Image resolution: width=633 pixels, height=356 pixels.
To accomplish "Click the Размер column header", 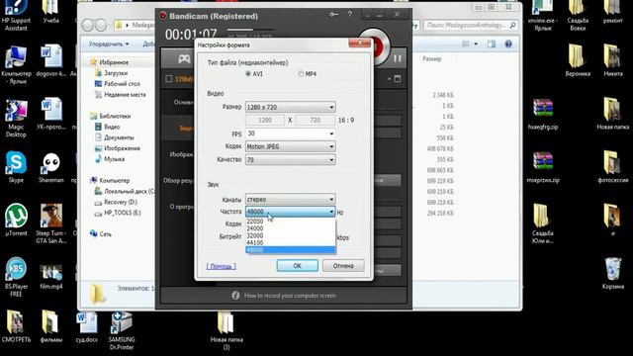I will point(432,59).
